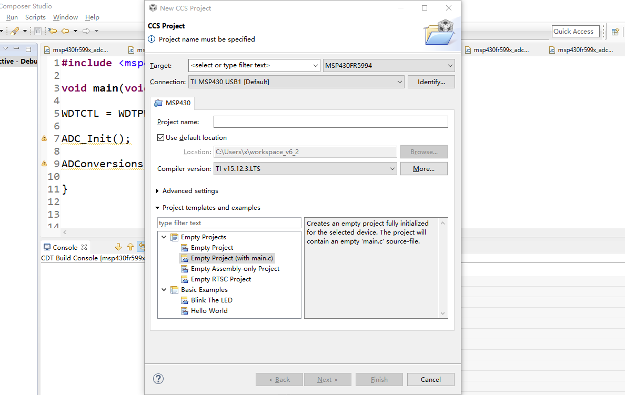
Task: Click the Browse... button
Action: click(x=424, y=152)
